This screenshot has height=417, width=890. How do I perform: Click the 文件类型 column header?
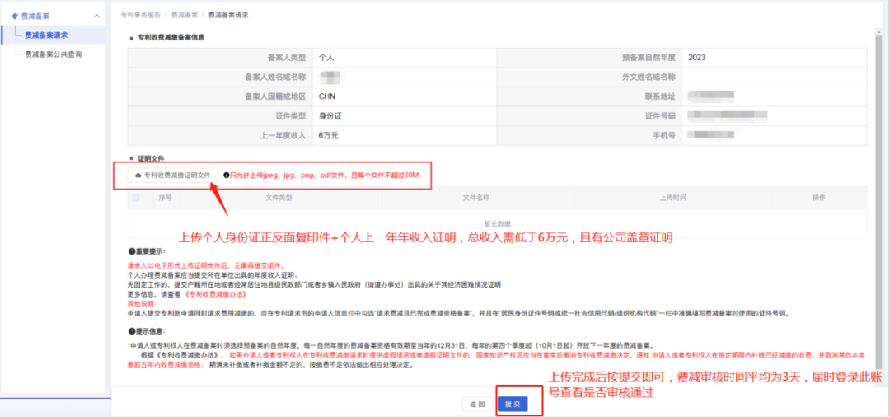click(x=279, y=198)
